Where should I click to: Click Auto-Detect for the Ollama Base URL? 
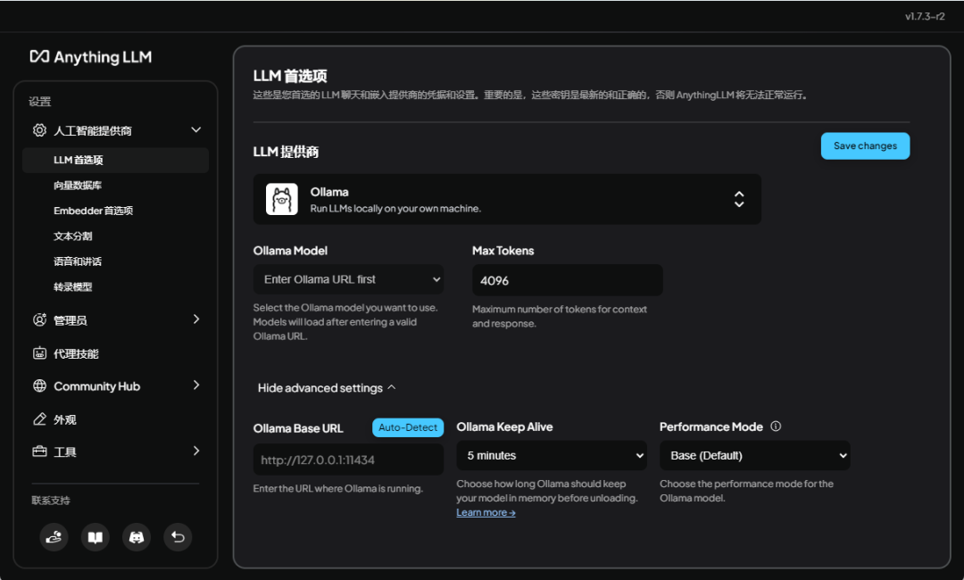tap(408, 427)
